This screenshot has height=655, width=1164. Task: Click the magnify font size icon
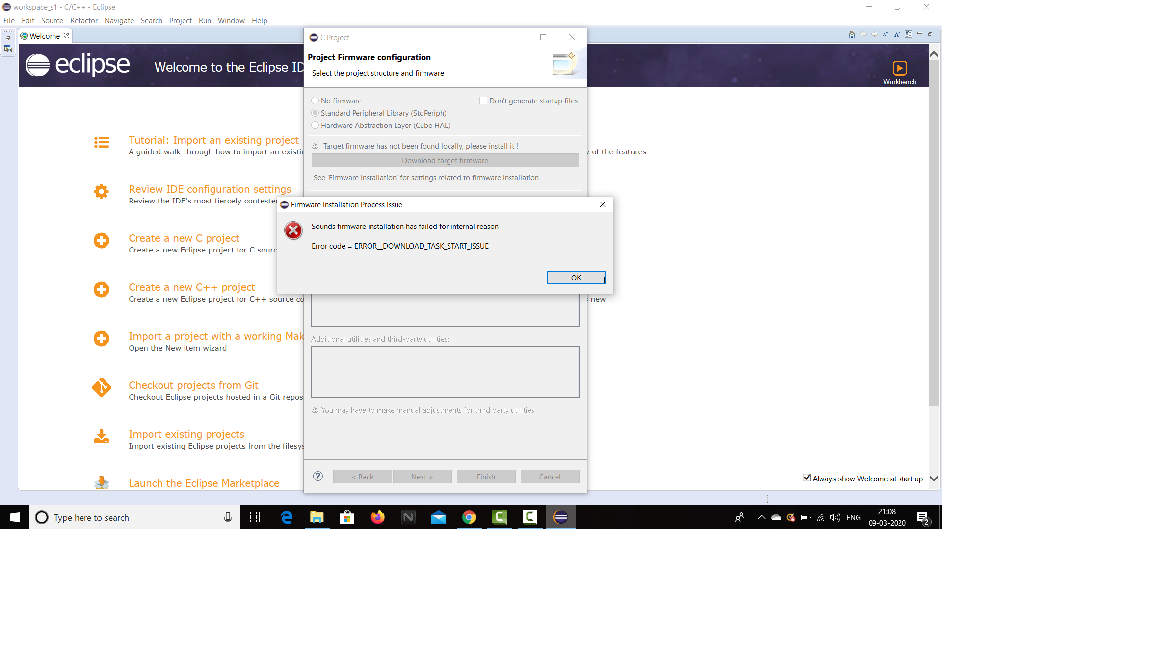click(x=897, y=34)
